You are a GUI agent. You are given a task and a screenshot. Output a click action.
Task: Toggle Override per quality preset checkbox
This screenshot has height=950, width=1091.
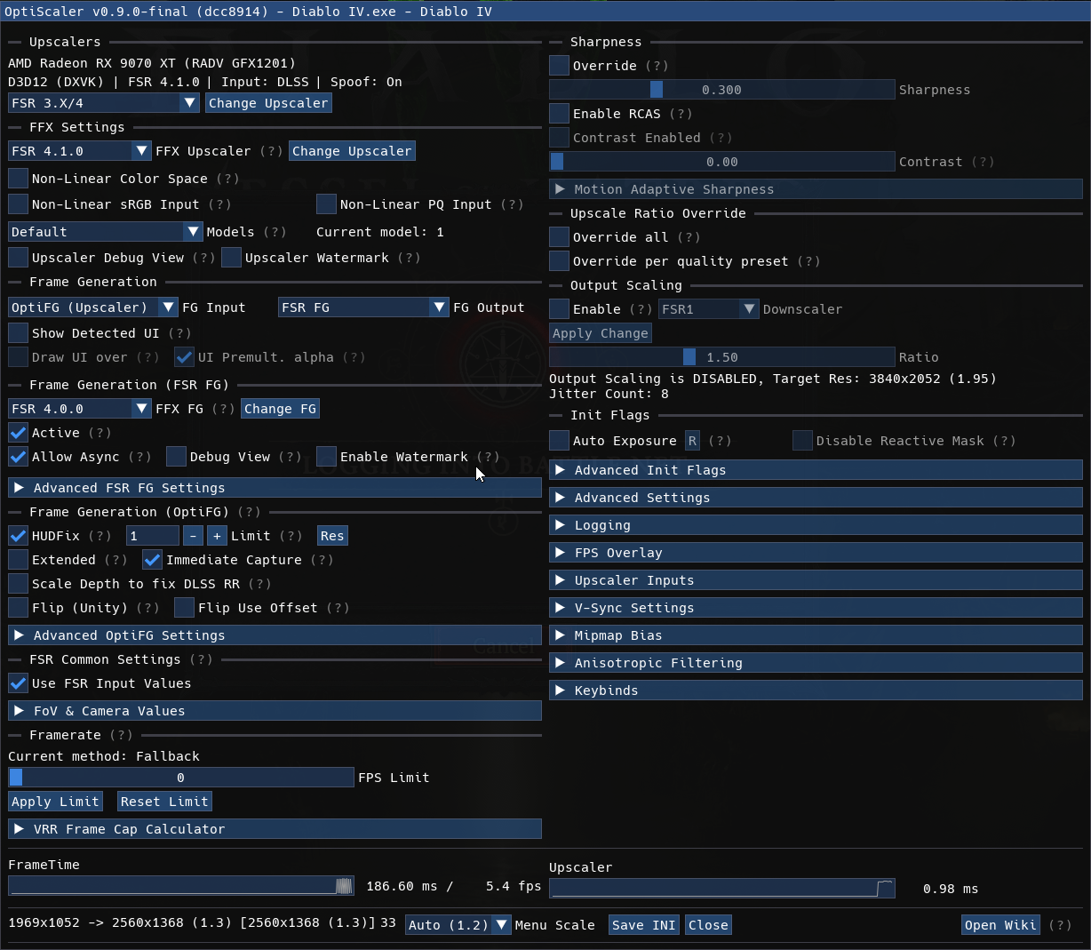559,261
